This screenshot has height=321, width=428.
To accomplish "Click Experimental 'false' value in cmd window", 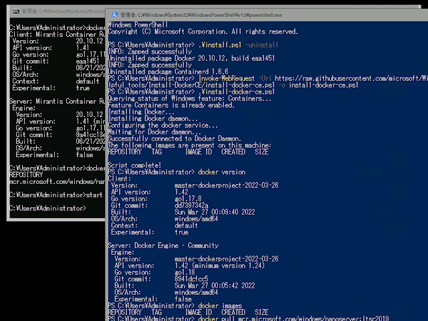I will click(84, 154).
